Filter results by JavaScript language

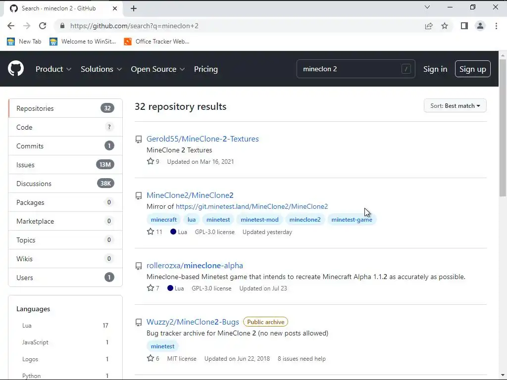(65, 342)
